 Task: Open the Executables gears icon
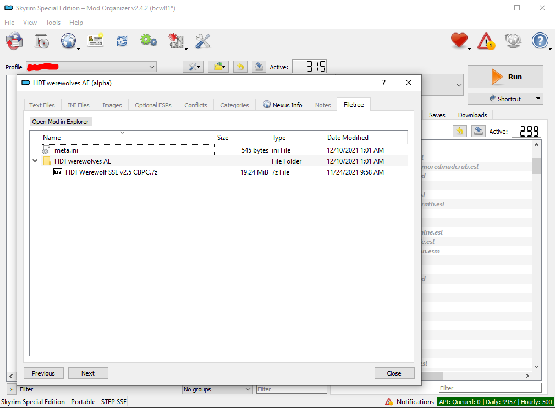click(149, 40)
